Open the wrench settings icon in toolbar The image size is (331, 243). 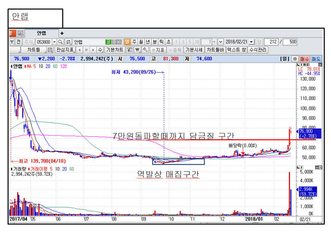coord(145,50)
